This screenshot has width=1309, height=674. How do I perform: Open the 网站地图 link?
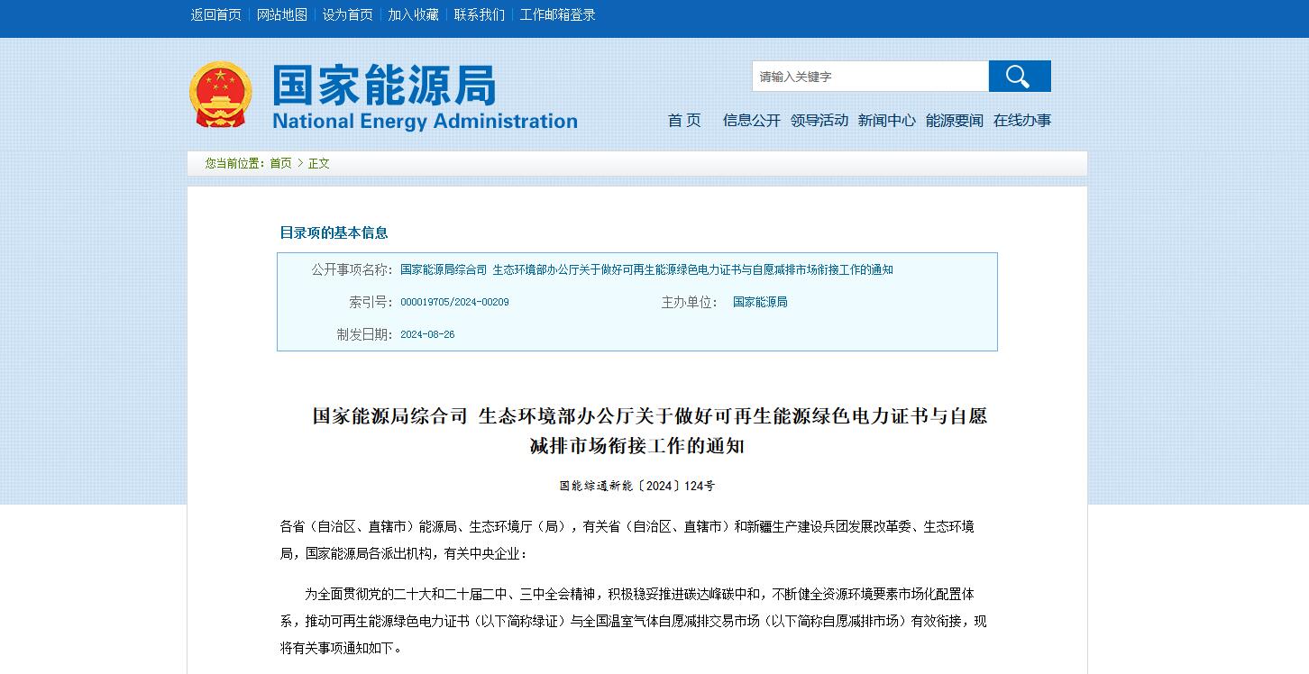click(282, 14)
